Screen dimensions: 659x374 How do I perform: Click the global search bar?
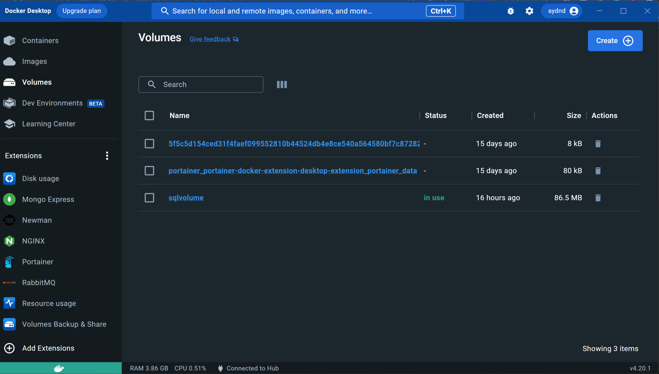click(x=307, y=11)
